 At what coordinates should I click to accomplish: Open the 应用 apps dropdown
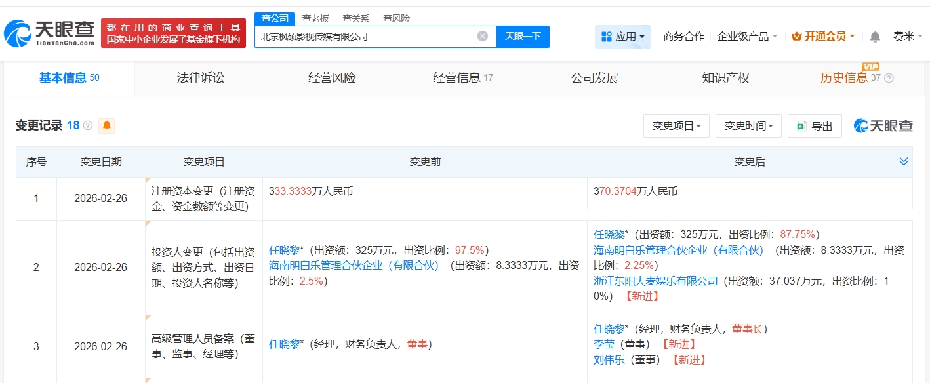point(622,37)
